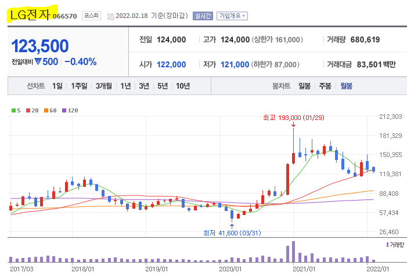The image size is (407, 280).
Task: Click the 저가 value 121,000
Action: (x=235, y=64)
